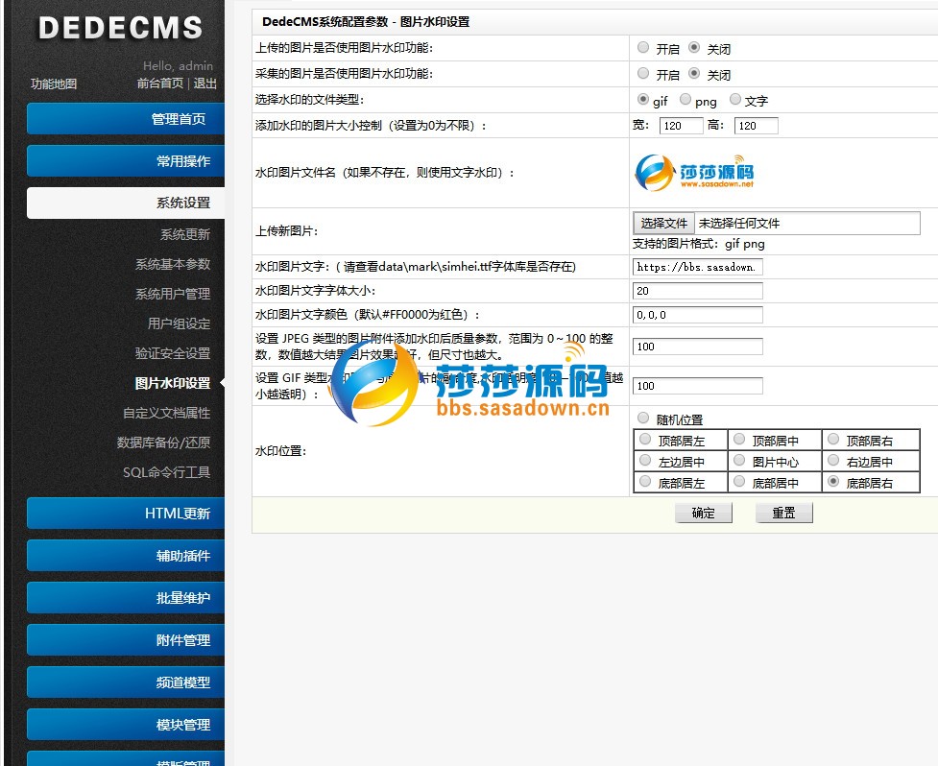This screenshot has width=938, height=766.
Task: Open 系统更新 submenu item
Action: click(x=185, y=234)
